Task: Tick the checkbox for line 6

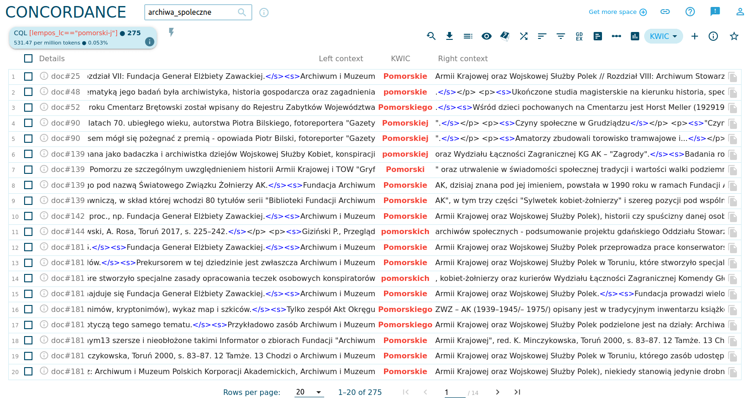Action: (x=28, y=154)
